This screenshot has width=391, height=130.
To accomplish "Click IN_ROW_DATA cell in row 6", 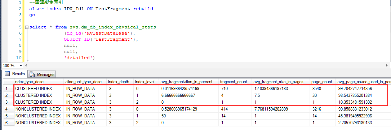I will (81, 123).
